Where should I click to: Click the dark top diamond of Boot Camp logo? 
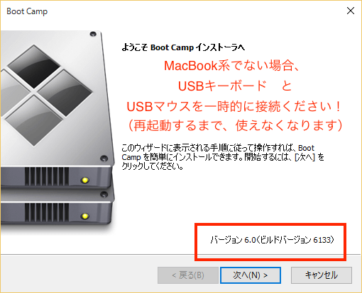click(34, 66)
